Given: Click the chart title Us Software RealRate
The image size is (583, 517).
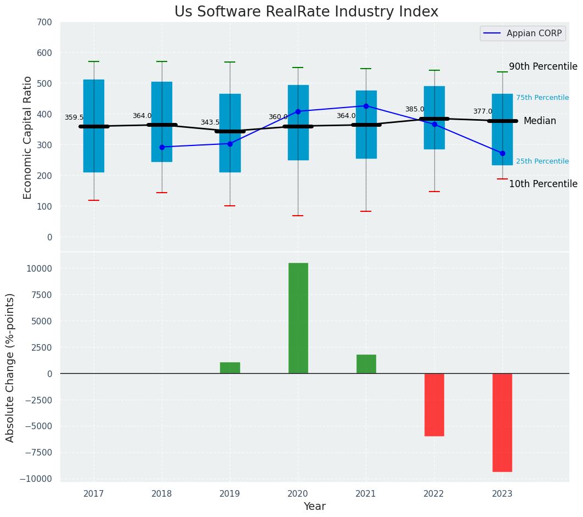Looking at the screenshot, I should pos(306,12).
